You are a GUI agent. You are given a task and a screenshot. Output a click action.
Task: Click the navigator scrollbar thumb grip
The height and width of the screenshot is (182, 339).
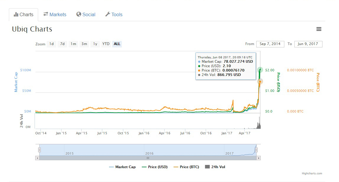(148, 158)
